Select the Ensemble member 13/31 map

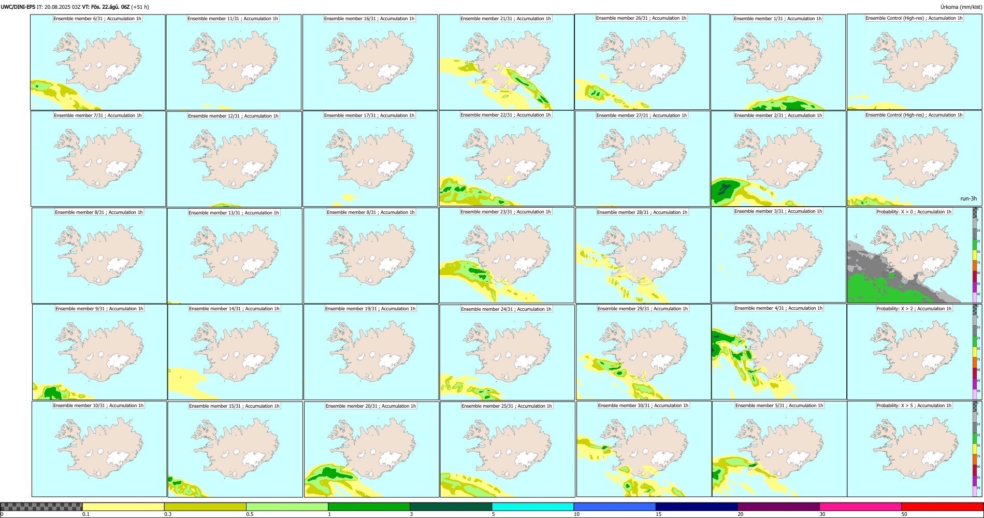[x=235, y=256]
